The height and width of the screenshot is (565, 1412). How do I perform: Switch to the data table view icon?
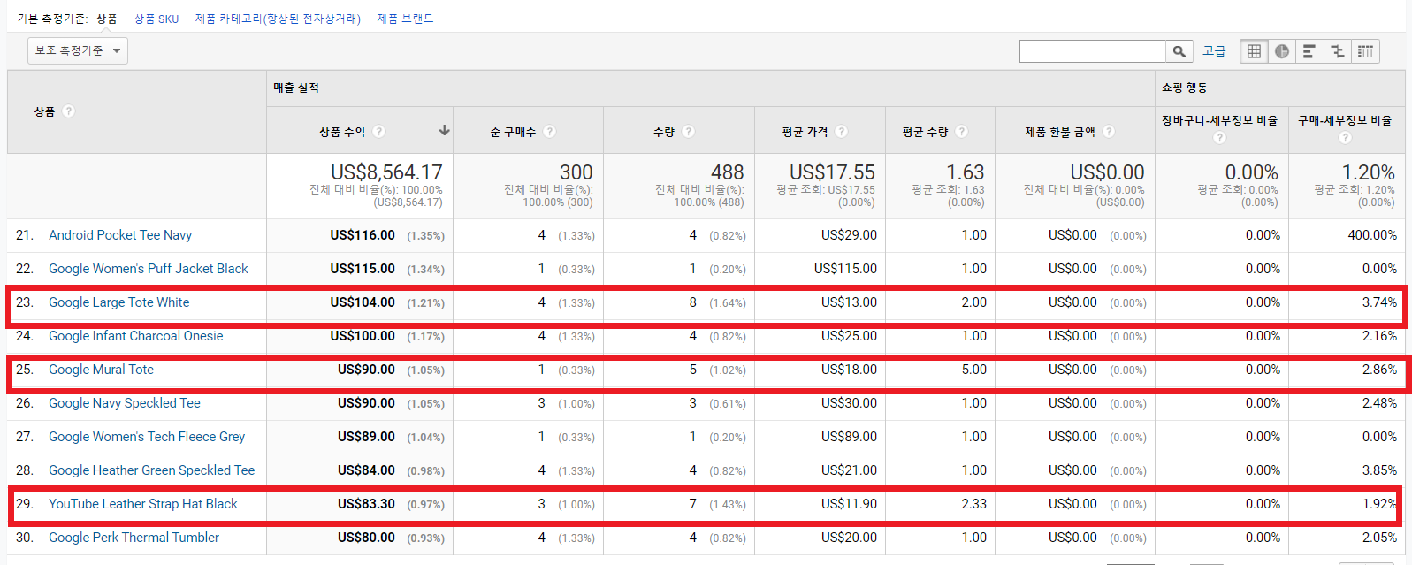point(1254,51)
